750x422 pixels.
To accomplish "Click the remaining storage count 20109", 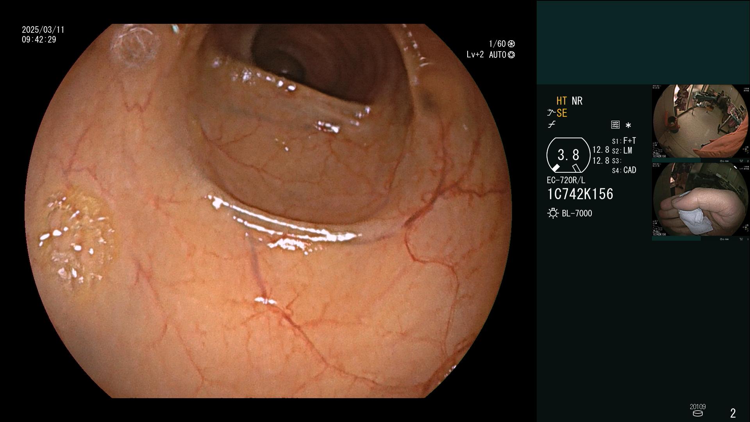I will pos(698,407).
